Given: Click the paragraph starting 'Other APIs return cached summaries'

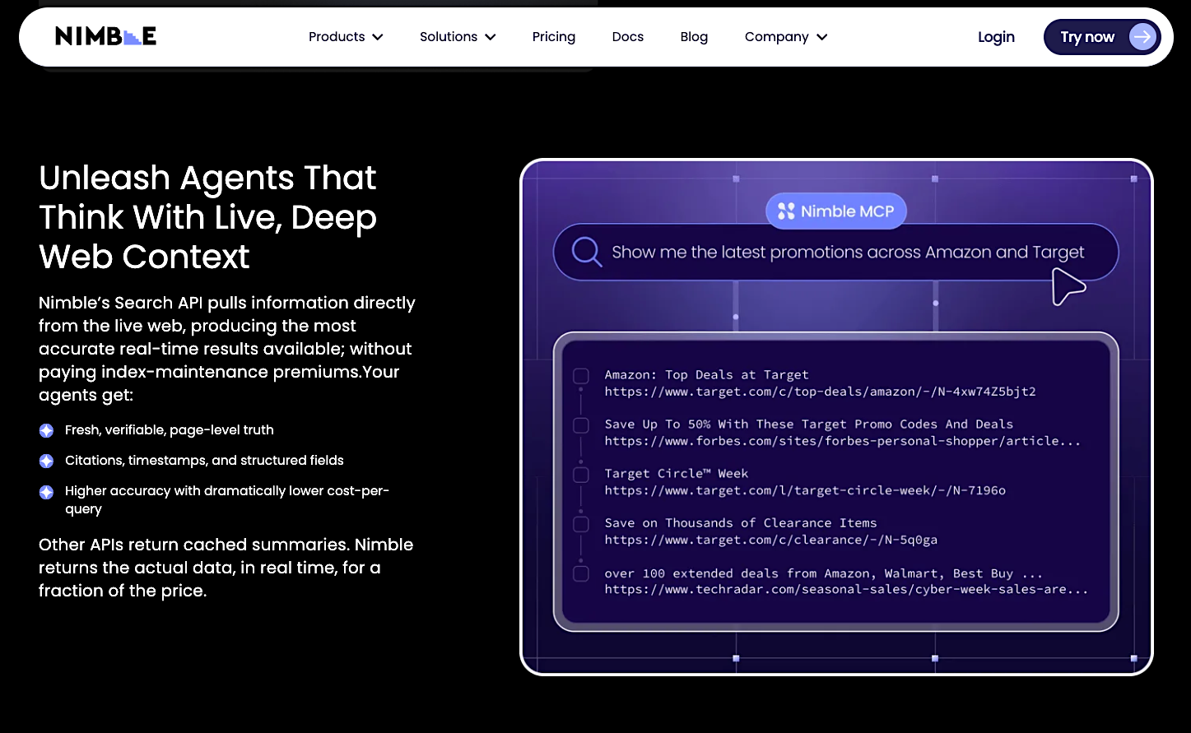Looking at the screenshot, I should 226,568.
